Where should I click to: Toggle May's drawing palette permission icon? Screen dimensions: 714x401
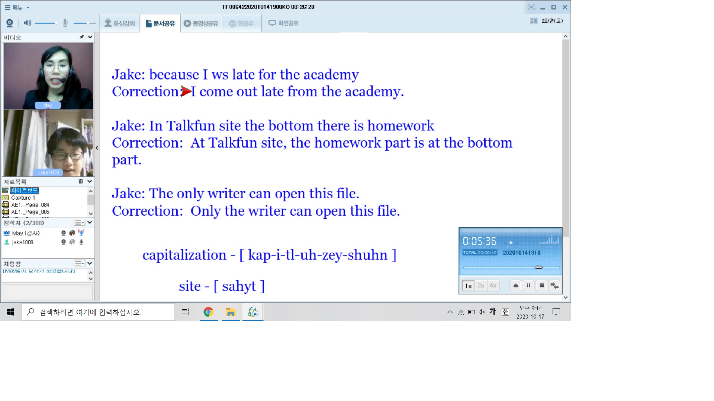72,233
